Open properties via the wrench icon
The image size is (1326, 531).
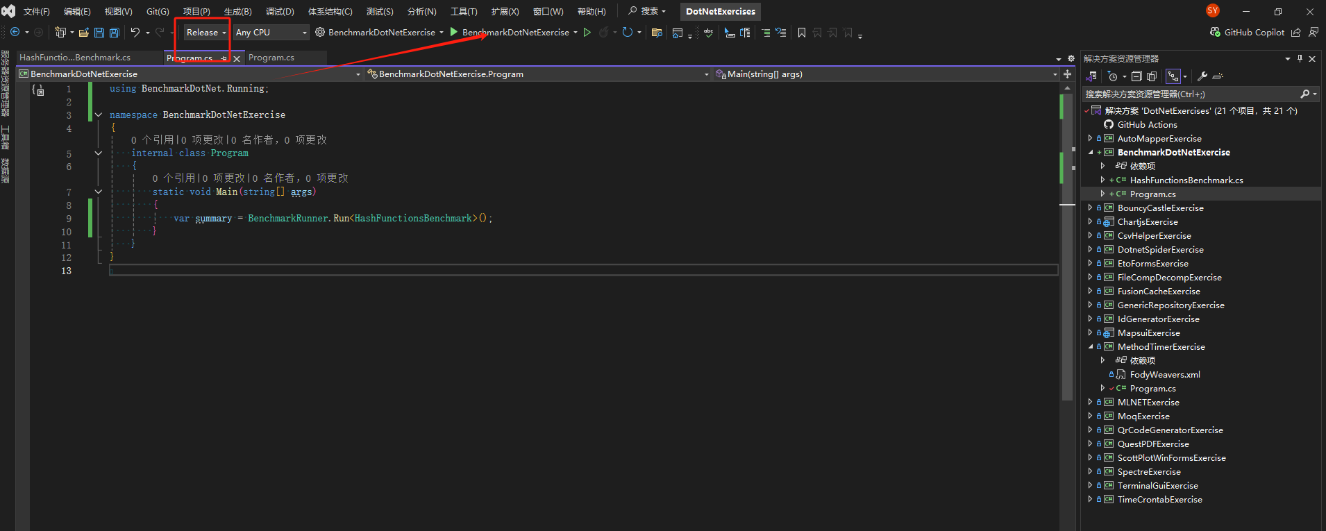(1202, 76)
